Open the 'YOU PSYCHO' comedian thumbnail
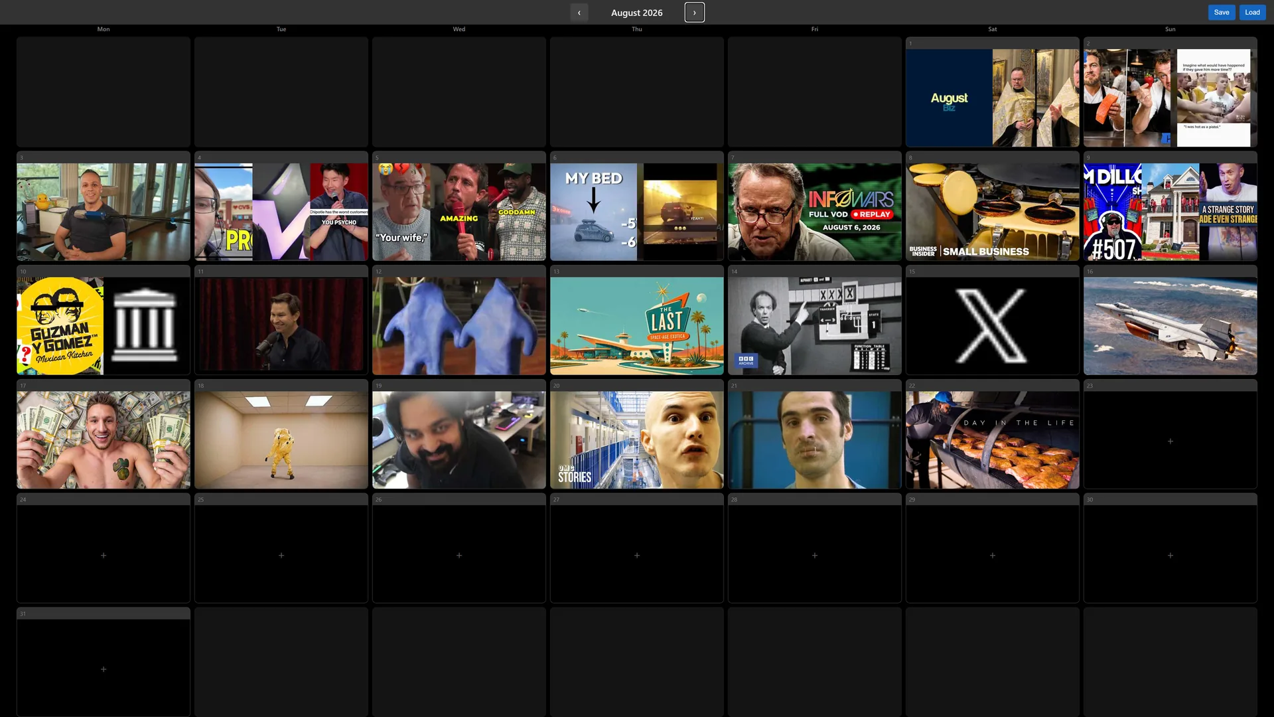 (339, 212)
